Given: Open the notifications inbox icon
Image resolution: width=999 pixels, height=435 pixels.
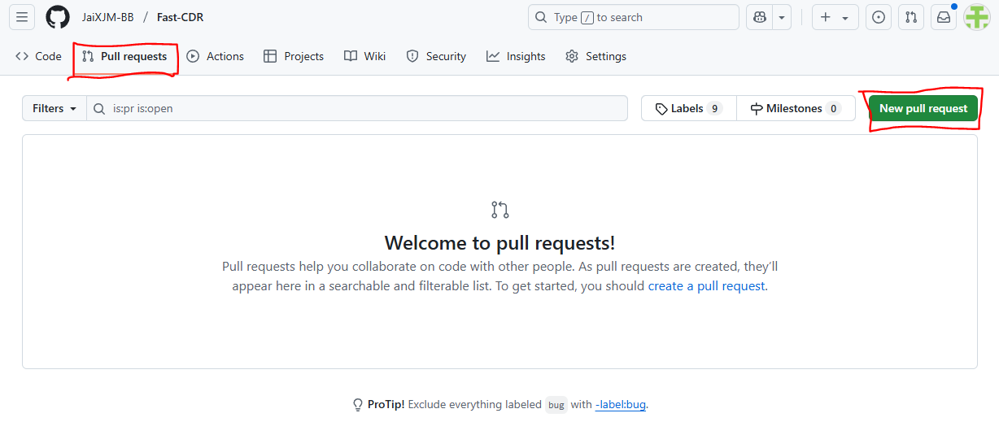Looking at the screenshot, I should pos(944,17).
